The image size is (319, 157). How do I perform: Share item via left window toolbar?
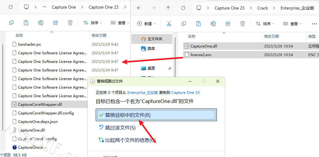click(x=56, y=23)
